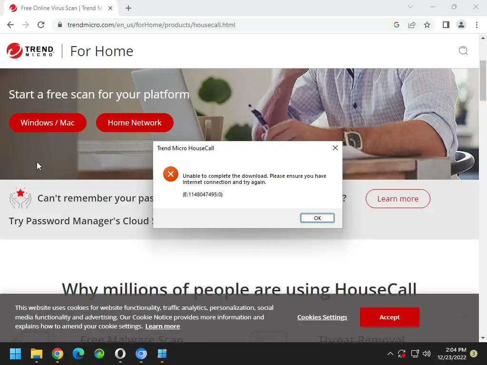
Task: Click the Windows / Mac scan button
Action: (48, 123)
